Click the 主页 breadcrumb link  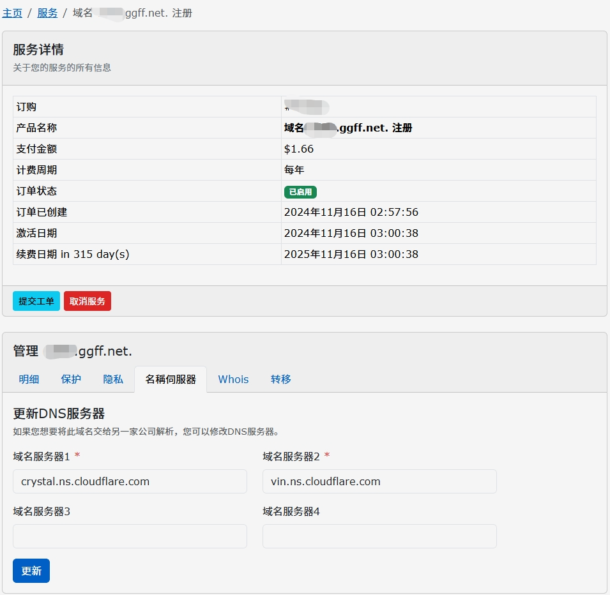pyautogui.click(x=12, y=13)
